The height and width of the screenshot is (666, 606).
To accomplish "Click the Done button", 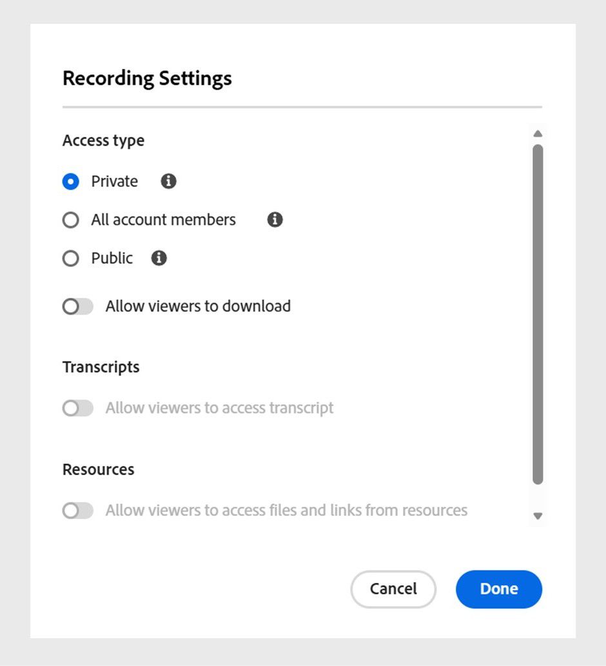I will point(498,589).
